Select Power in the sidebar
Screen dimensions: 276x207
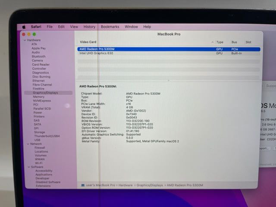click(x=38, y=113)
